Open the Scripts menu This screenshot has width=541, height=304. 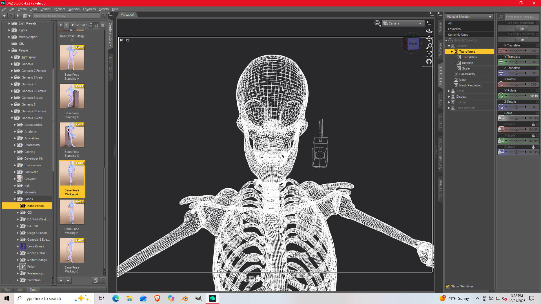pyautogui.click(x=104, y=9)
